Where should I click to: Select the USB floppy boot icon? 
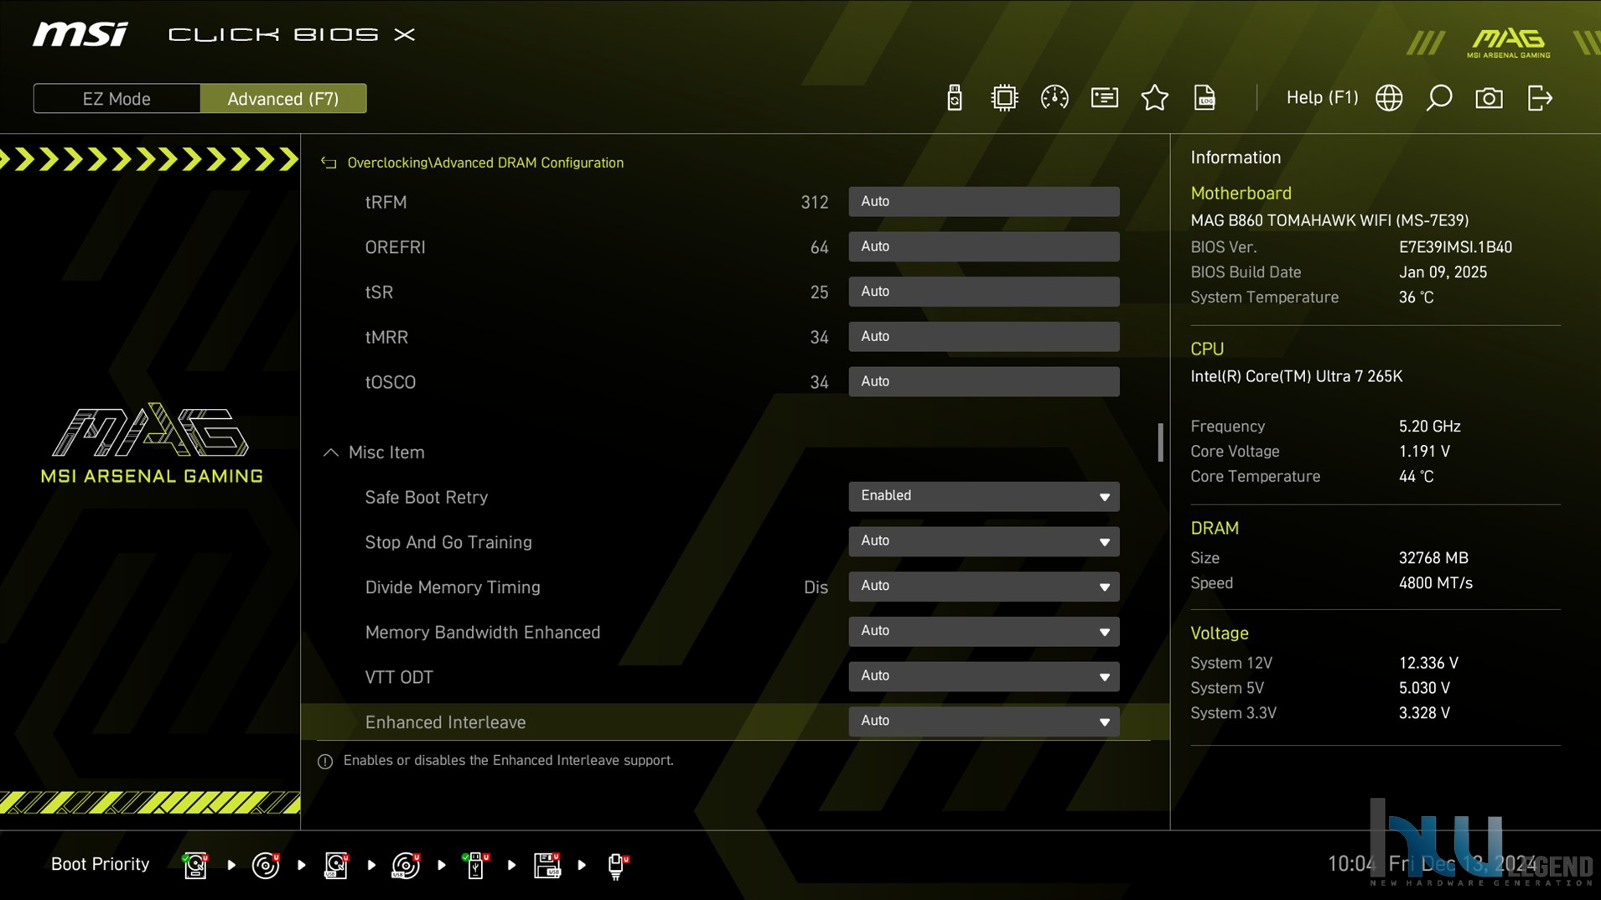click(x=547, y=865)
